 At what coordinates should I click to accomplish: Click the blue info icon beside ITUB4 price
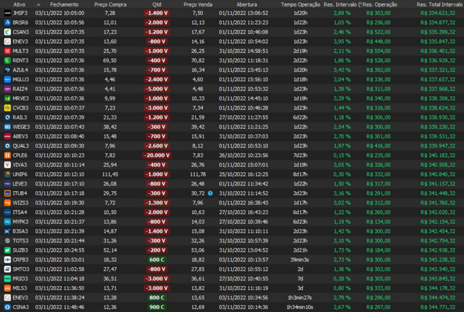[x=210, y=193]
